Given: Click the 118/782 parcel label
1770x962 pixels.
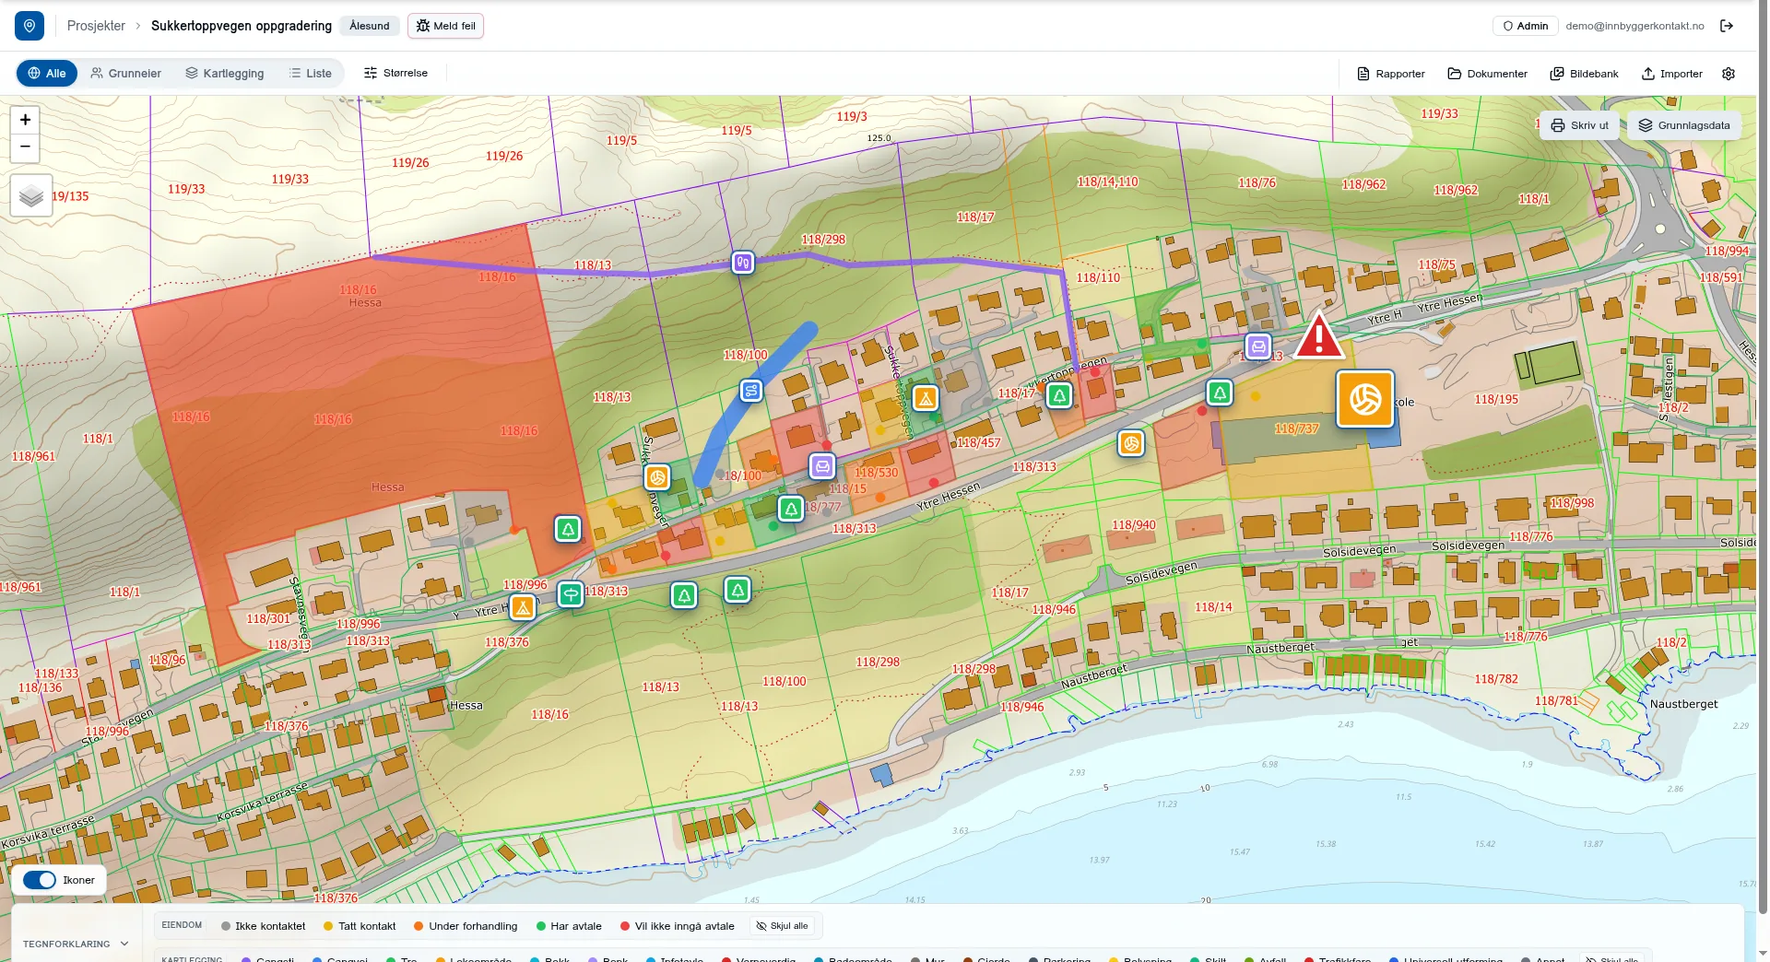Looking at the screenshot, I should [x=1495, y=679].
